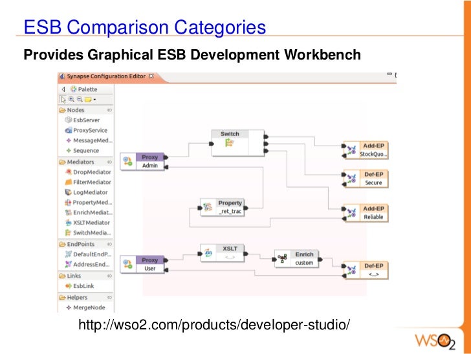
Task: Choose the EnrichMediat... tool
Action: point(89,212)
